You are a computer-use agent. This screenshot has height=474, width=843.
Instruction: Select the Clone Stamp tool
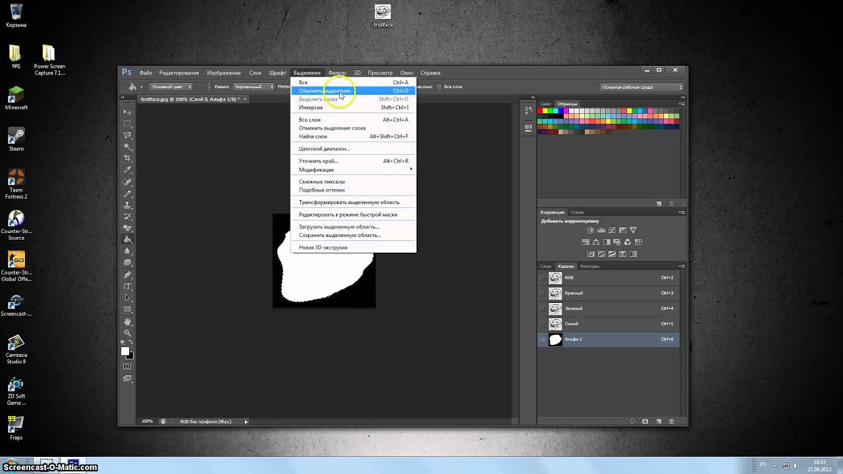click(127, 204)
